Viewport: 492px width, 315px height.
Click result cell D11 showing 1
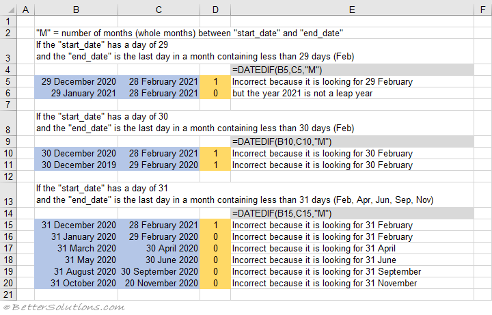(x=215, y=165)
